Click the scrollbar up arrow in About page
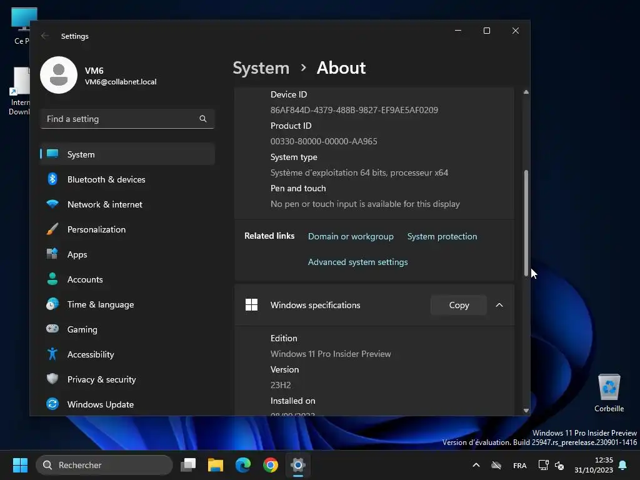The height and width of the screenshot is (480, 640). click(x=526, y=92)
